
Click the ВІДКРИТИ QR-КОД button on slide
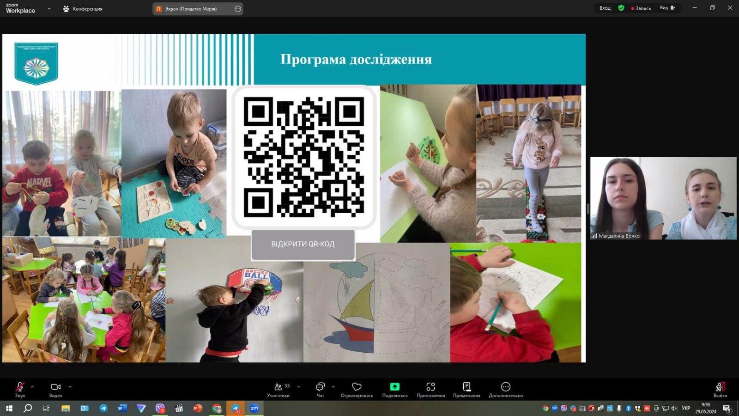click(303, 244)
